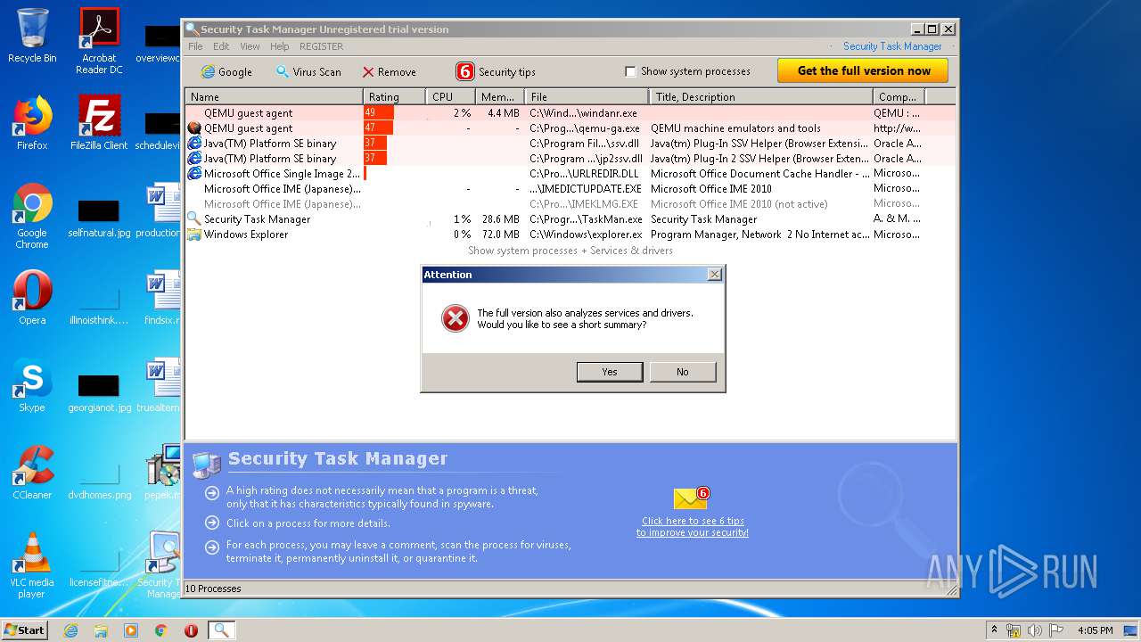Open Internet Explorer in taskbar
This screenshot has width=1141, height=642.
click(x=70, y=630)
